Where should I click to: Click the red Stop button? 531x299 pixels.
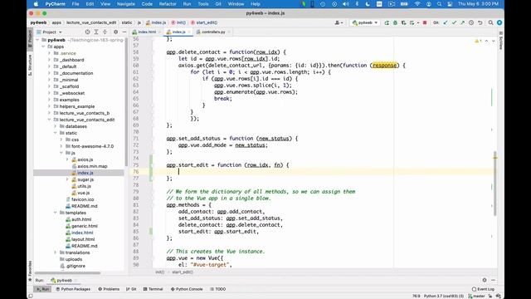tap(425, 22)
